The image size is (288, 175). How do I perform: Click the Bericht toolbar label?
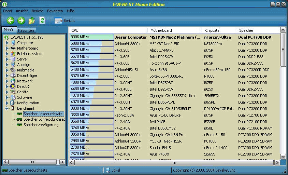pyautogui.click(x=69, y=21)
